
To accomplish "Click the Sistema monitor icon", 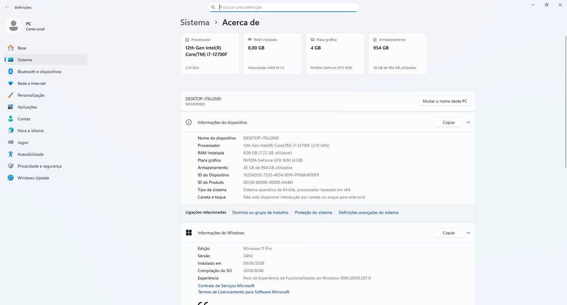I will click(x=11, y=60).
